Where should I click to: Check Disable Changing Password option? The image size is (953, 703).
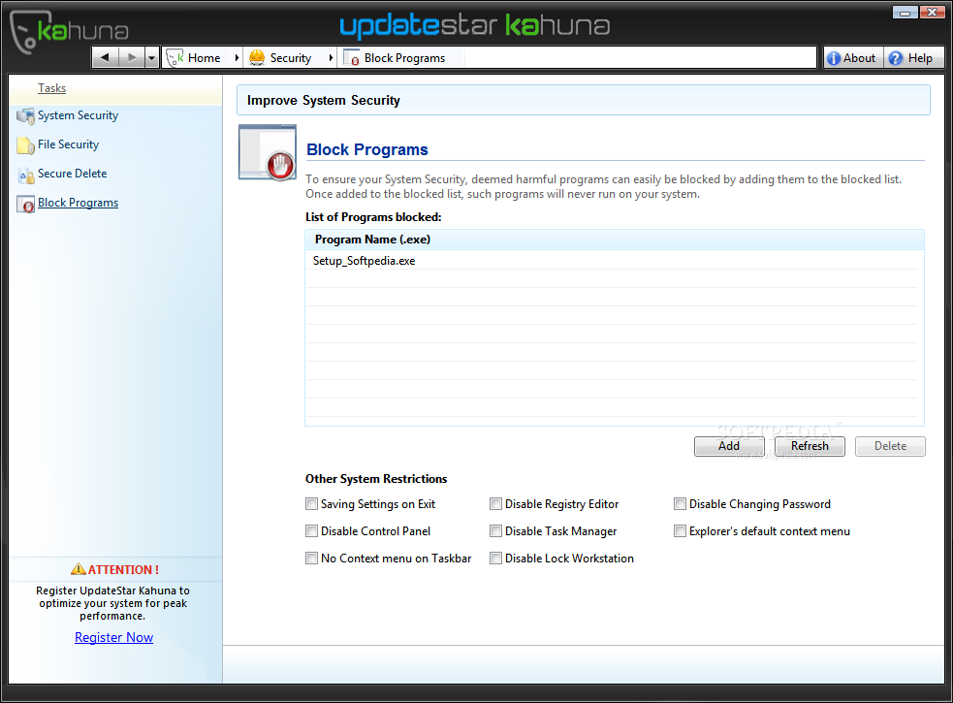[681, 503]
